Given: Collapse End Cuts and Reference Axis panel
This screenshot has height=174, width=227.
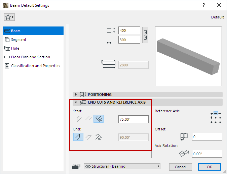Looking at the screenshot, I should (76, 102).
